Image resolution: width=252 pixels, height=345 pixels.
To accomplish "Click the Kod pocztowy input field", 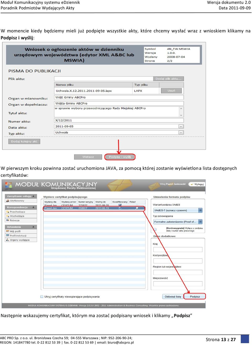I will tap(178, 261).
